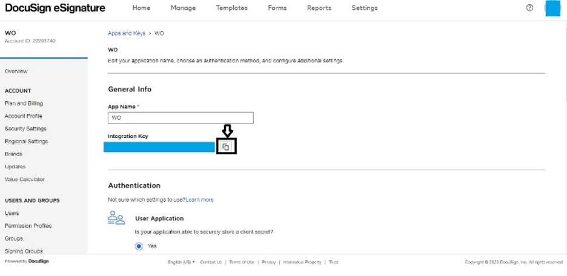Viewport: 567px width, 276px height.
Task: Click the User Application heading
Action: (159, 218)
